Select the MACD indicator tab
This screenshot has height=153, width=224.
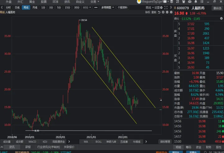[32, 141]
